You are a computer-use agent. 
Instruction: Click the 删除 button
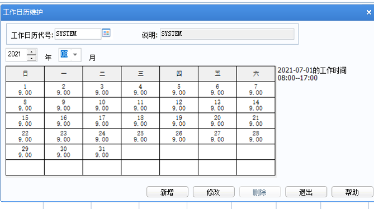pos(260,192)
